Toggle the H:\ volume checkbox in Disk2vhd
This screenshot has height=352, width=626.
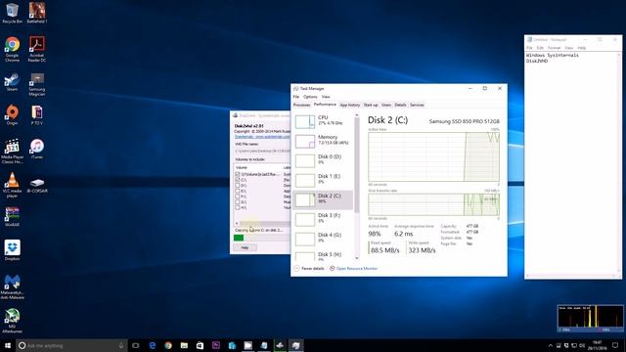click(x=238, y=207)
